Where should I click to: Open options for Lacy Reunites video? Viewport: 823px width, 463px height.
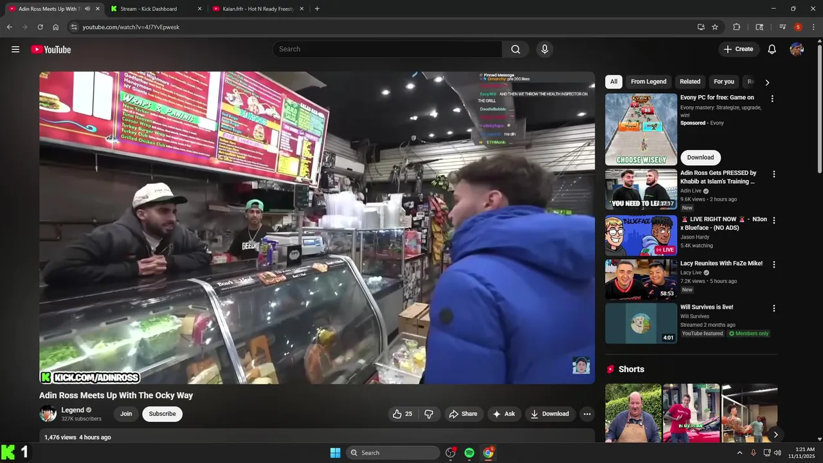pyautogui.click(x=774, y=264)
